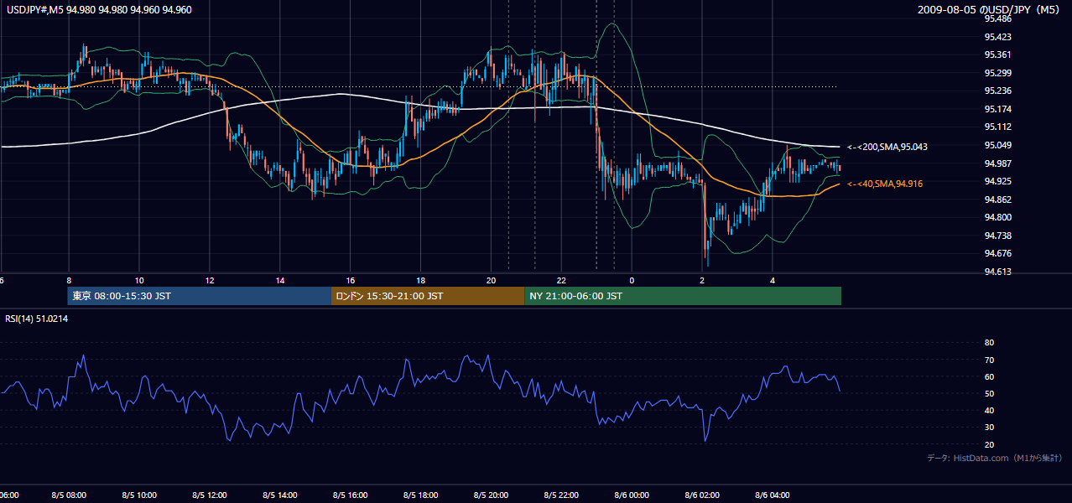
Task: Click price axis value 95.112
Action: pyautogui.click(x=998, y=127)
